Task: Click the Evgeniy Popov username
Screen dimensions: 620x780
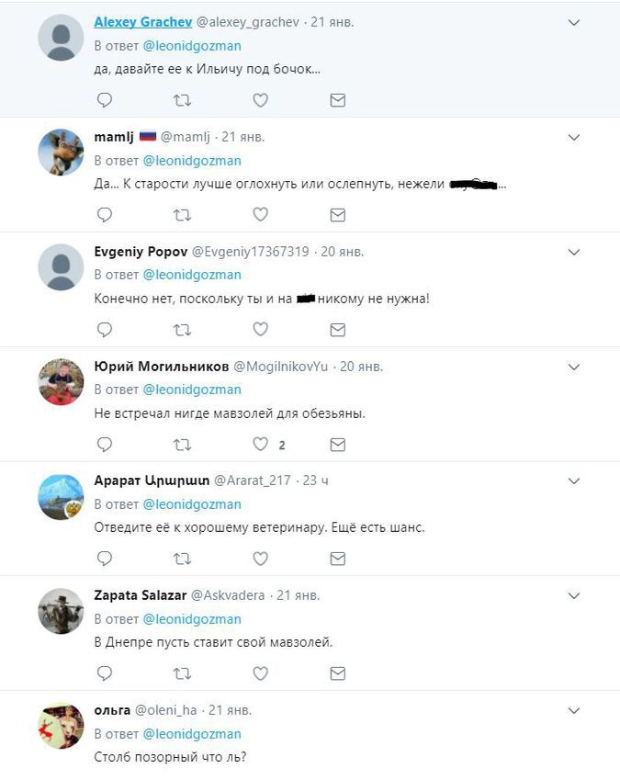Action: coord(140,252)
